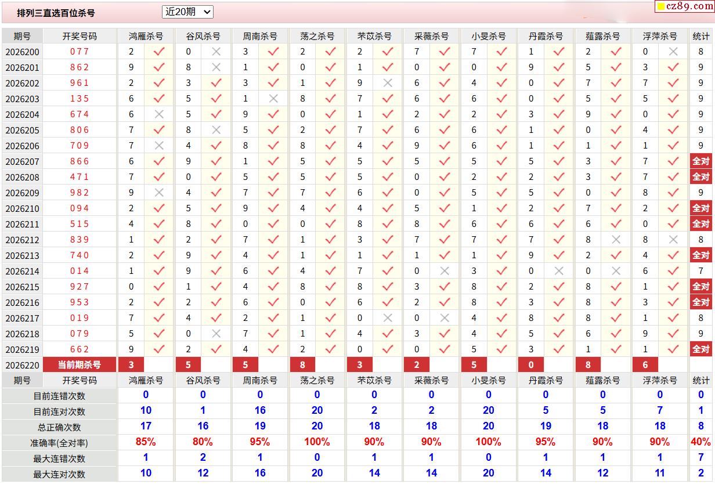Click the red 8 box under 荡之杀号 for 2026220
The width and height of the screenshot is (715, 484).
click(x=302, y=365)
